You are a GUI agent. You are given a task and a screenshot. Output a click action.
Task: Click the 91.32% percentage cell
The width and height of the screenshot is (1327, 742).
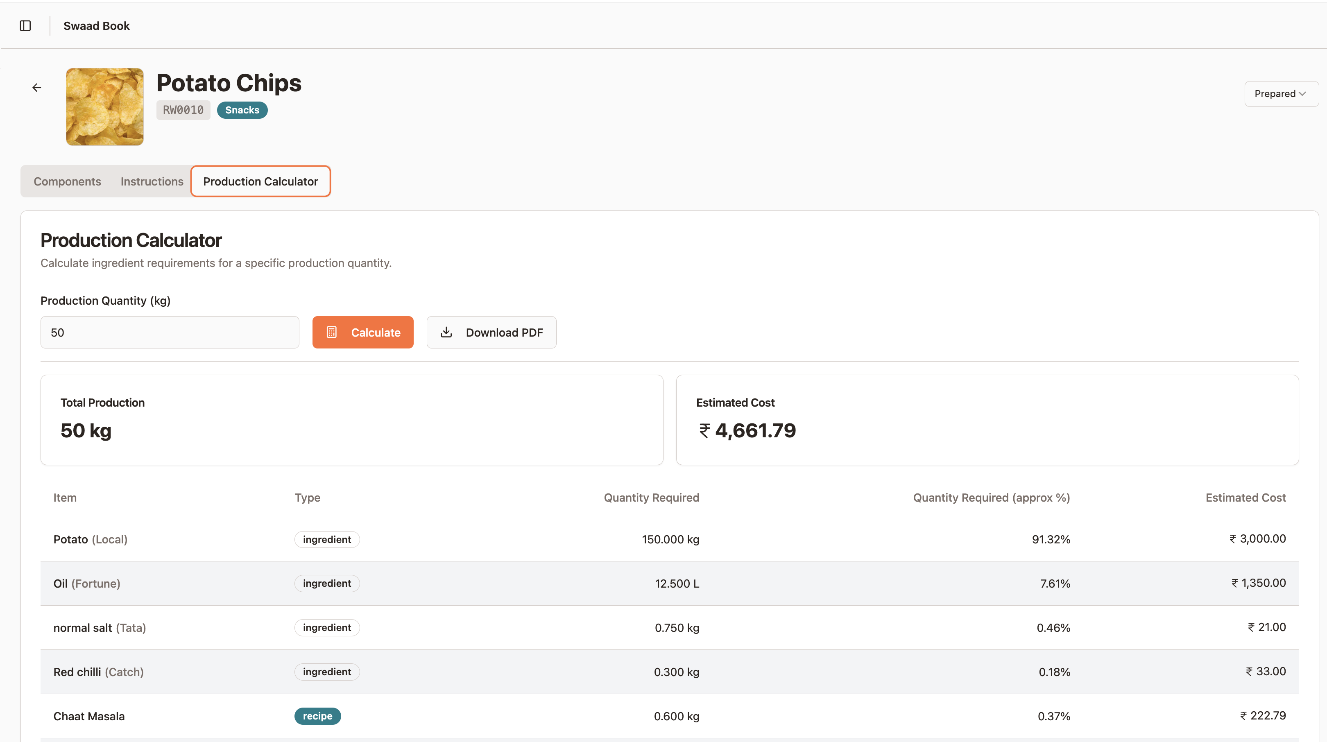tap(1051, 539)
